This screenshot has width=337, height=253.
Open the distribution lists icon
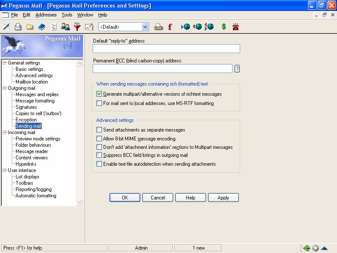[53, 27]
